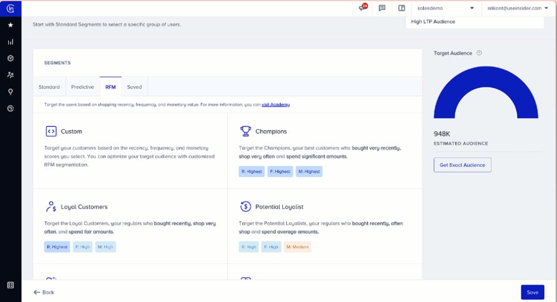Select the Custom RFM segment title
This screenshot has width=557, height=302.
pos(71,131)
